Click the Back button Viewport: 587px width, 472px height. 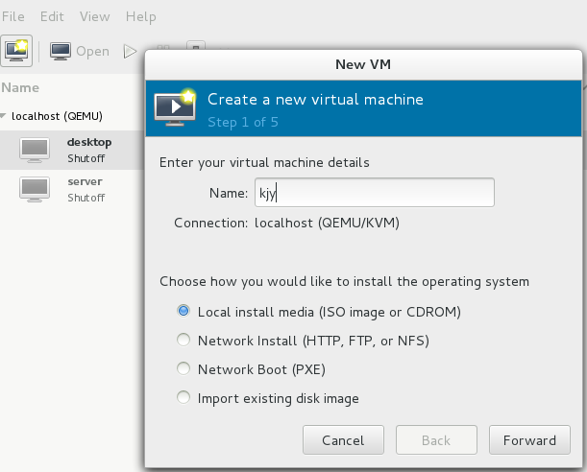pos(436,439)
